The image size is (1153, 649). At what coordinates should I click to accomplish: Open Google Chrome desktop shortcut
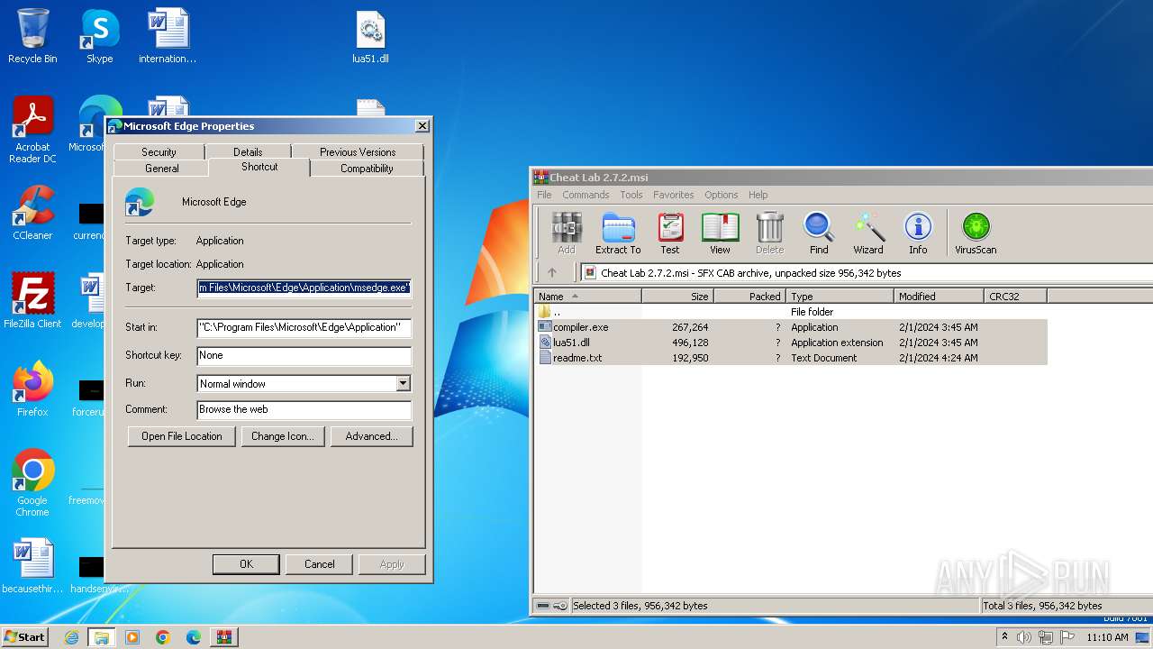(32, 483)
